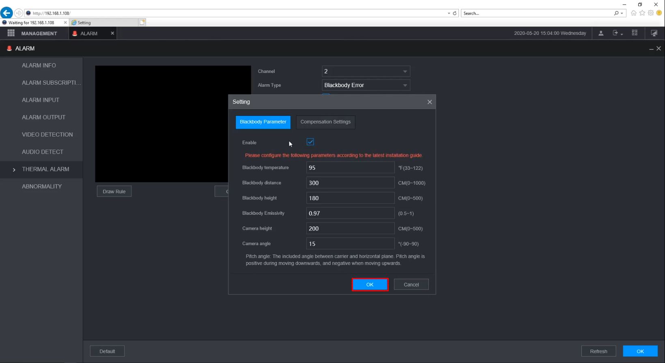Viewport: 665px width, 363px height.
Task: Open the Management grid menu icon
Action: pyautogui.click(x=11, y=33)
